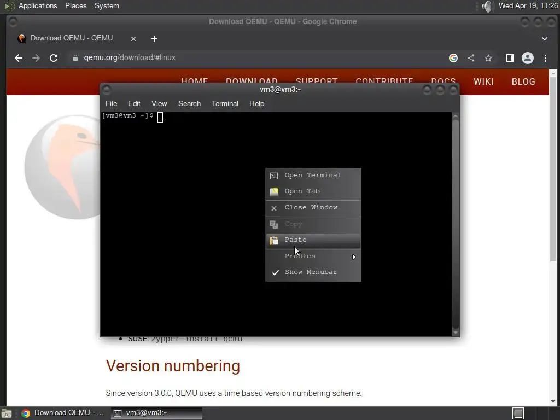This screenshot has height=420, width=560.
Task: Click Open Terminal icon in context menu
Action: pyautogui.click(x=274, y=176)
